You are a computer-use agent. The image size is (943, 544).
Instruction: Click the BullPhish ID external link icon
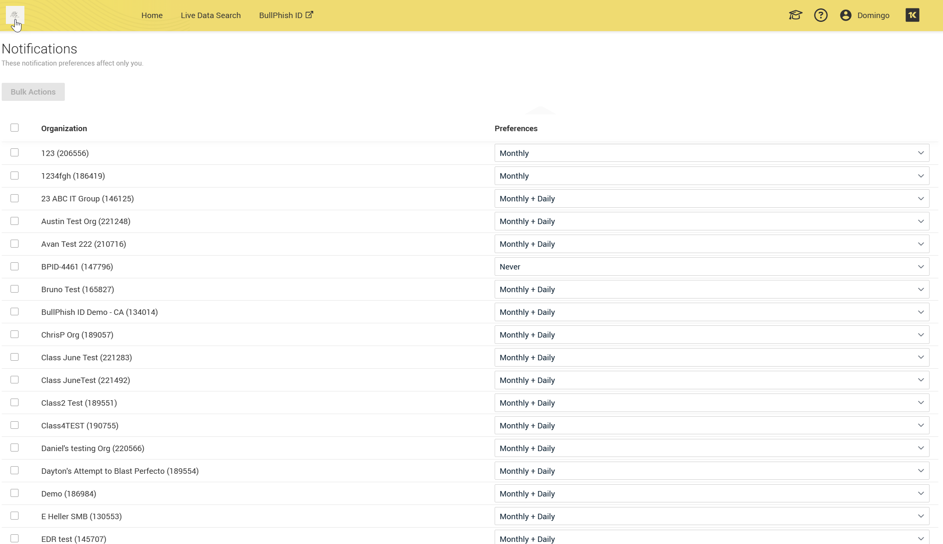point(309,15)
